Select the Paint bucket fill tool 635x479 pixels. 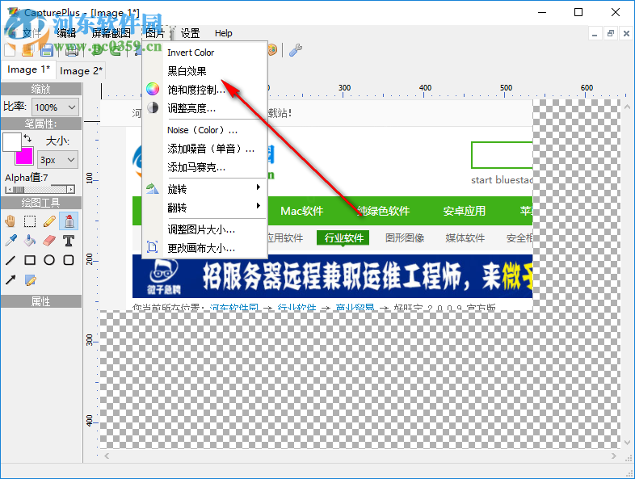coord(30,241)
